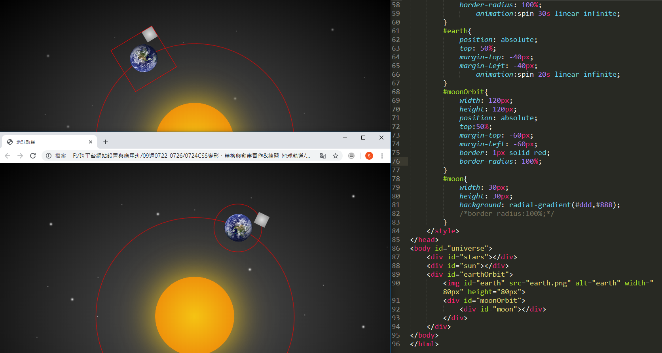Close the Chrome browser window
This screenshot has width=662, height=353.
tap(381, 138)
